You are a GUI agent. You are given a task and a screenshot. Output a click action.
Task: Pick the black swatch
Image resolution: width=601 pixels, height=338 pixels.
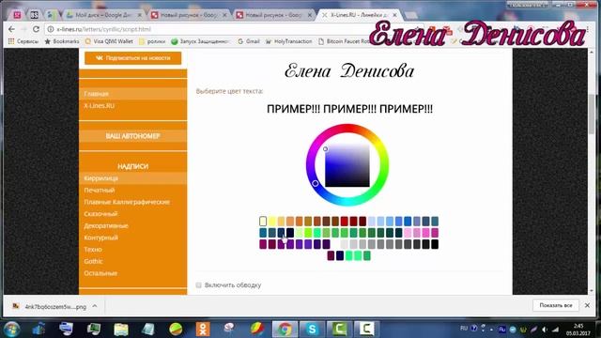[x=435, y=244]
